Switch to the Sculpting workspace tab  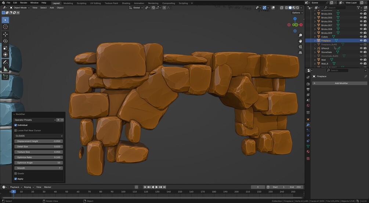[82, 3]
